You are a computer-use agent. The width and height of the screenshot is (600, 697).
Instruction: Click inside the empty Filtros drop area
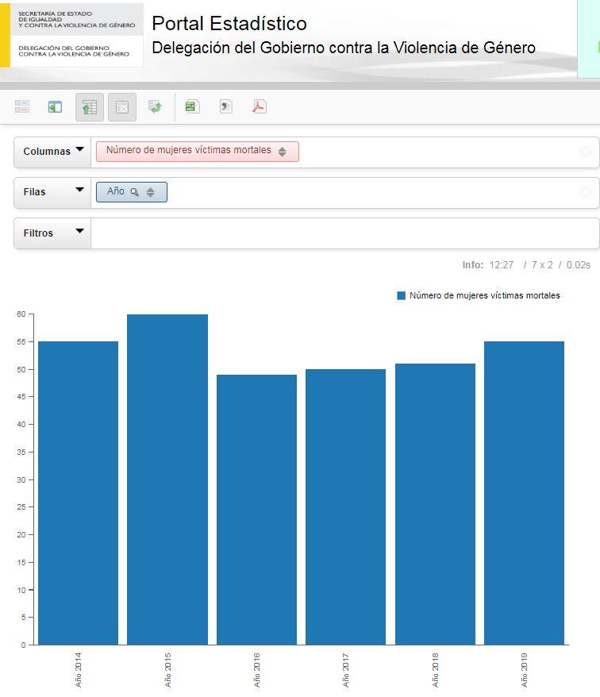click(x=341, y=233)
